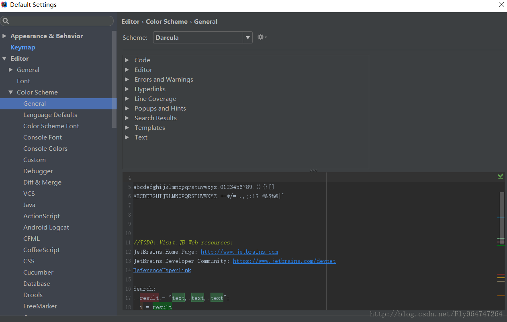Open the scheme gear options menu
The image size is (507, 322).
coord(262,37)
